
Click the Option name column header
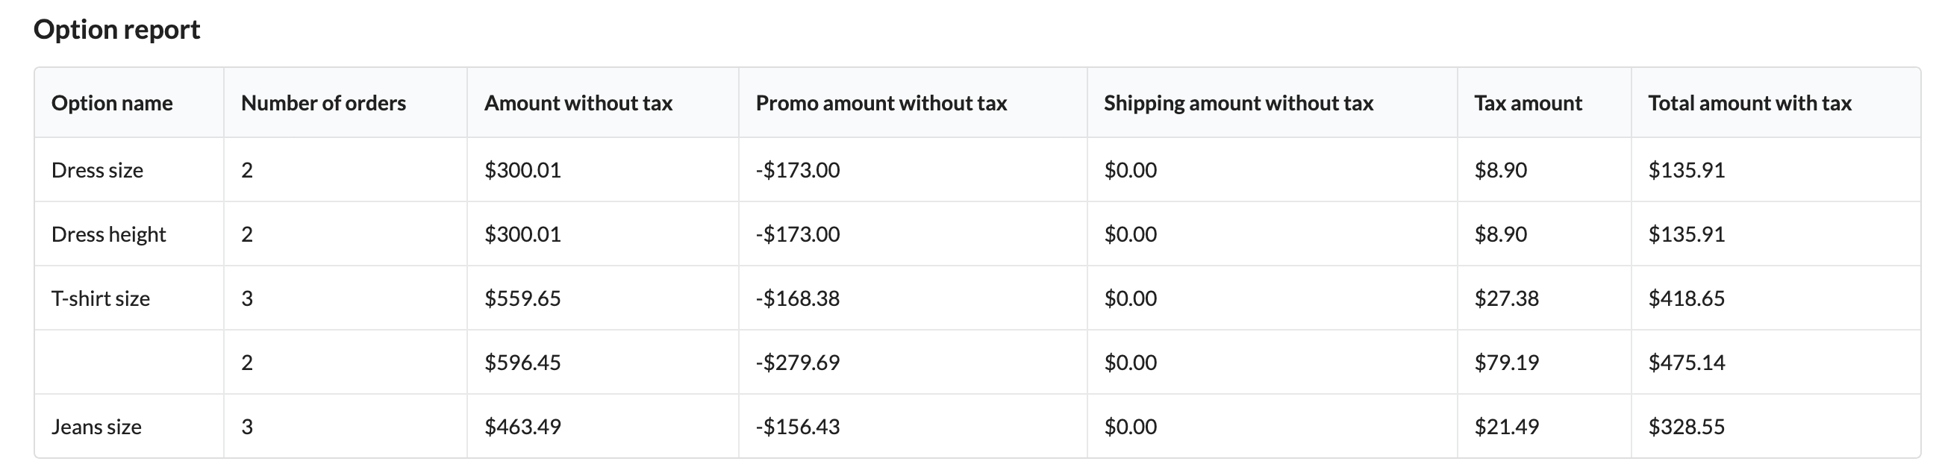point(112,103)
